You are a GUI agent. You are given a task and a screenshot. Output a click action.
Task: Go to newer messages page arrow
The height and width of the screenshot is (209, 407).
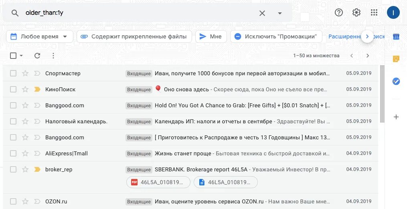352,56
